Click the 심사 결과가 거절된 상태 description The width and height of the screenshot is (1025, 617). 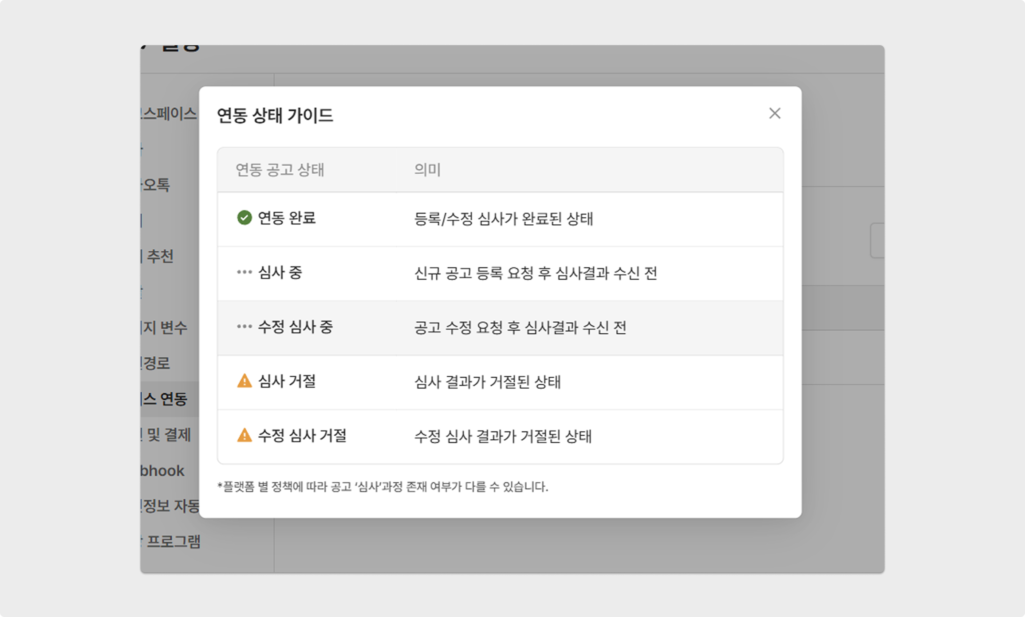487,382
